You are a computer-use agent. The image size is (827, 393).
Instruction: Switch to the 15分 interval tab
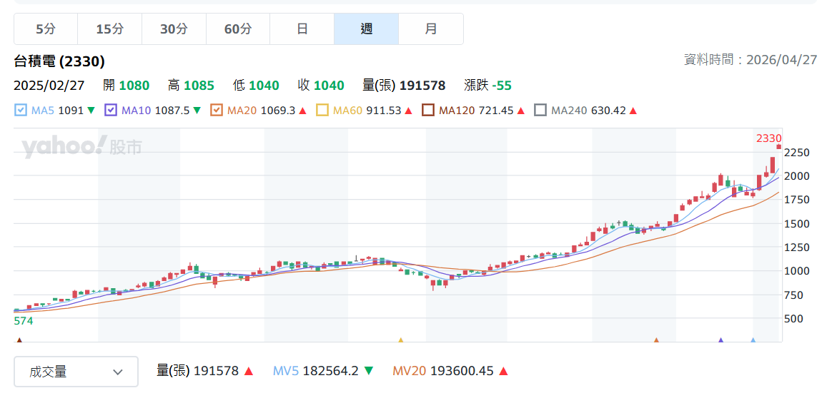coord(109,29)
